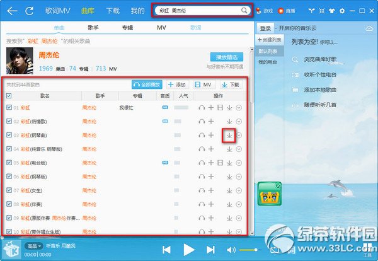Click the 播放精选 button
The image size is (378, 261).
(x=227, y=57)
